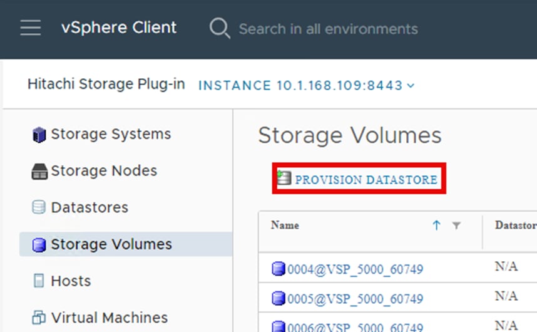Click the Name column header
Image resolution: width=537 pixels, height=332 pixels.
click(x=285, y=226)
